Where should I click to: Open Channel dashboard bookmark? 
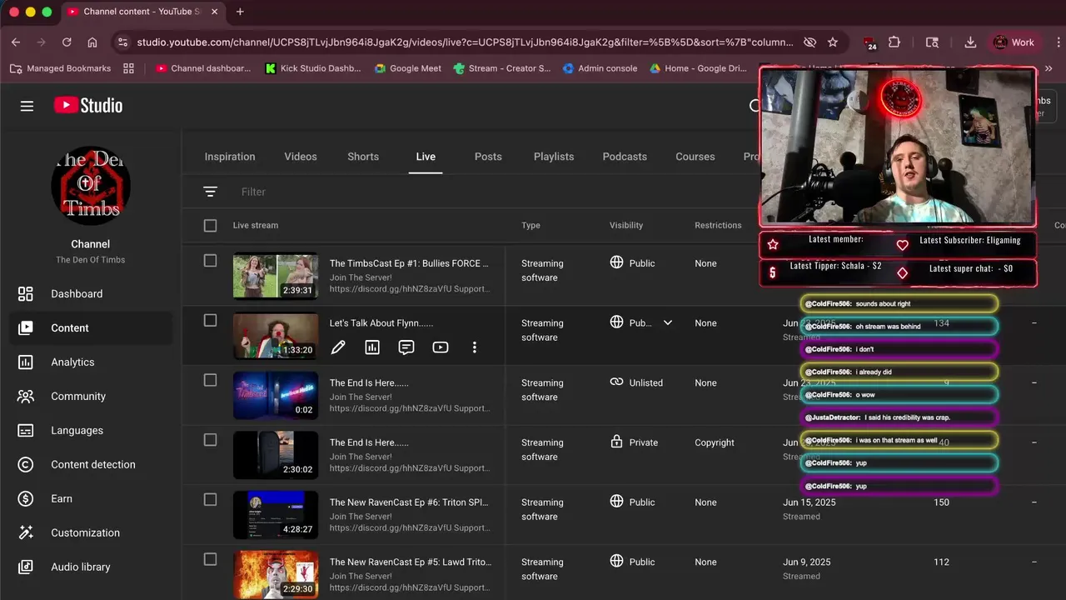[x=203, y=68]
